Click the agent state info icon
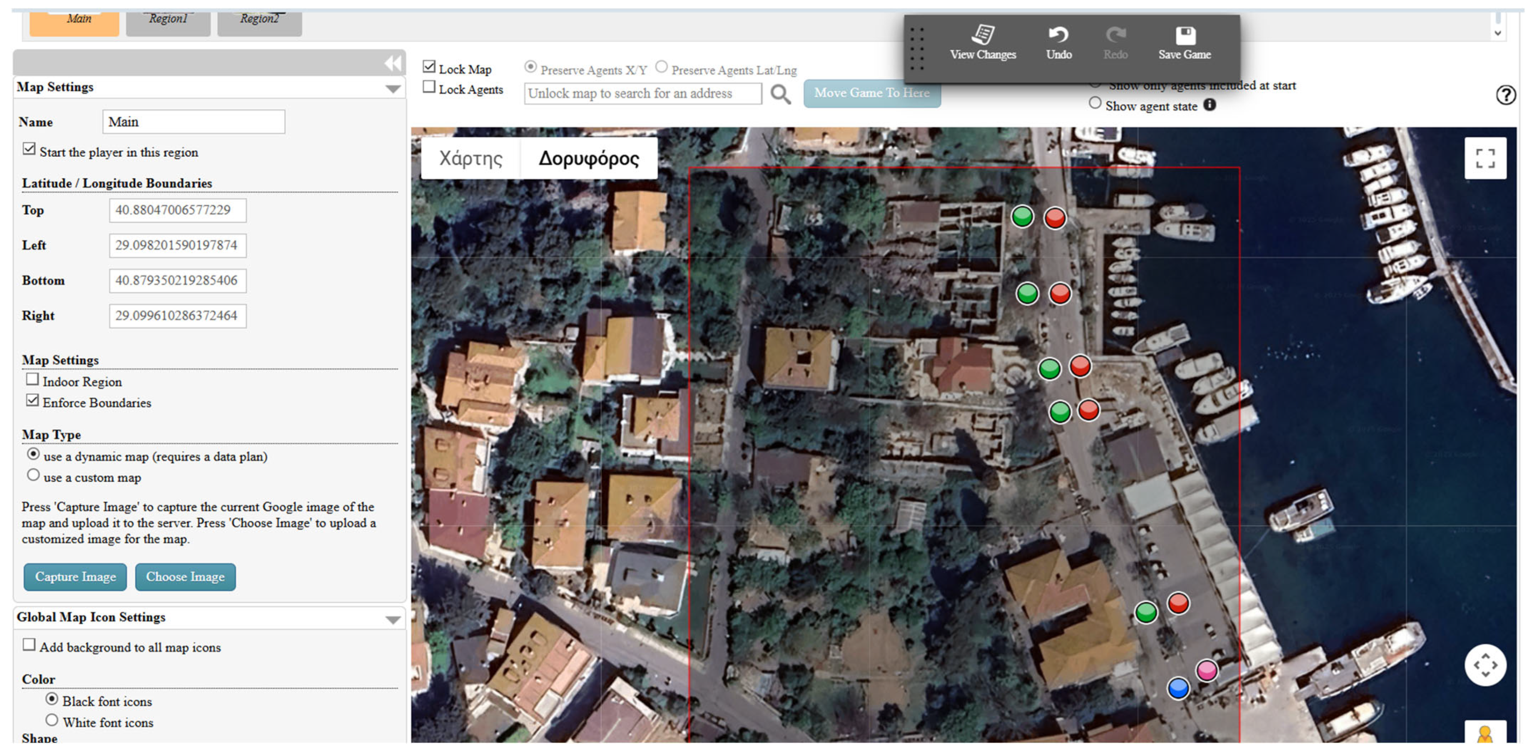The height and width of the screenshot is (753, 1528). coord(1210,105)
